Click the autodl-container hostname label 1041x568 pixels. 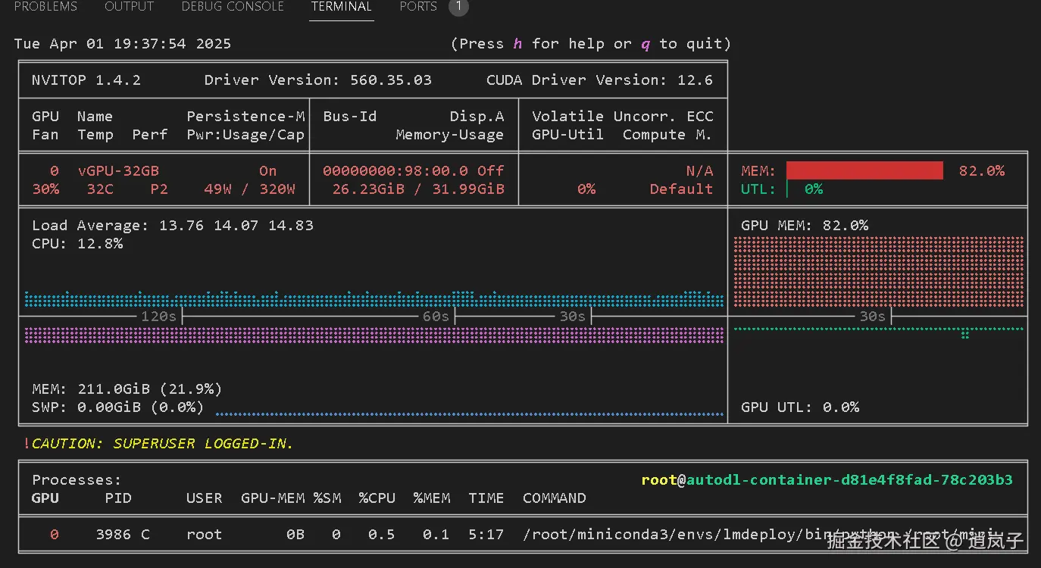click(x=849, y=480)
